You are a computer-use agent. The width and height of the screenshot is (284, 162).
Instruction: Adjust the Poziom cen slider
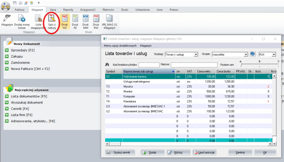(242, 65)
